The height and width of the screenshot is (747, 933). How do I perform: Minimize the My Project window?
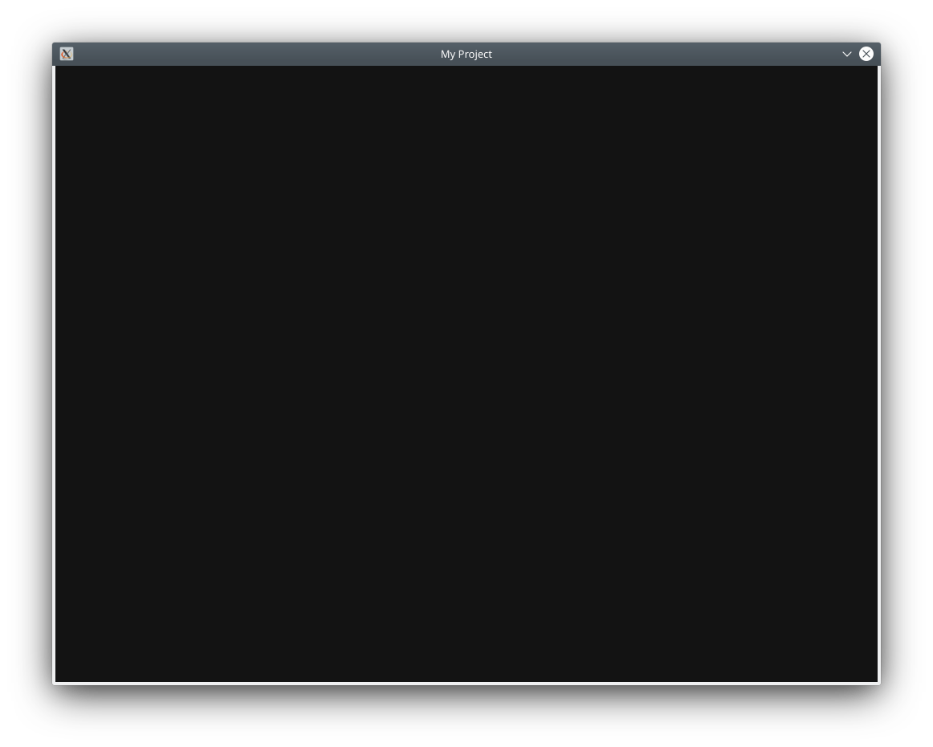click(x=847, y=54)
